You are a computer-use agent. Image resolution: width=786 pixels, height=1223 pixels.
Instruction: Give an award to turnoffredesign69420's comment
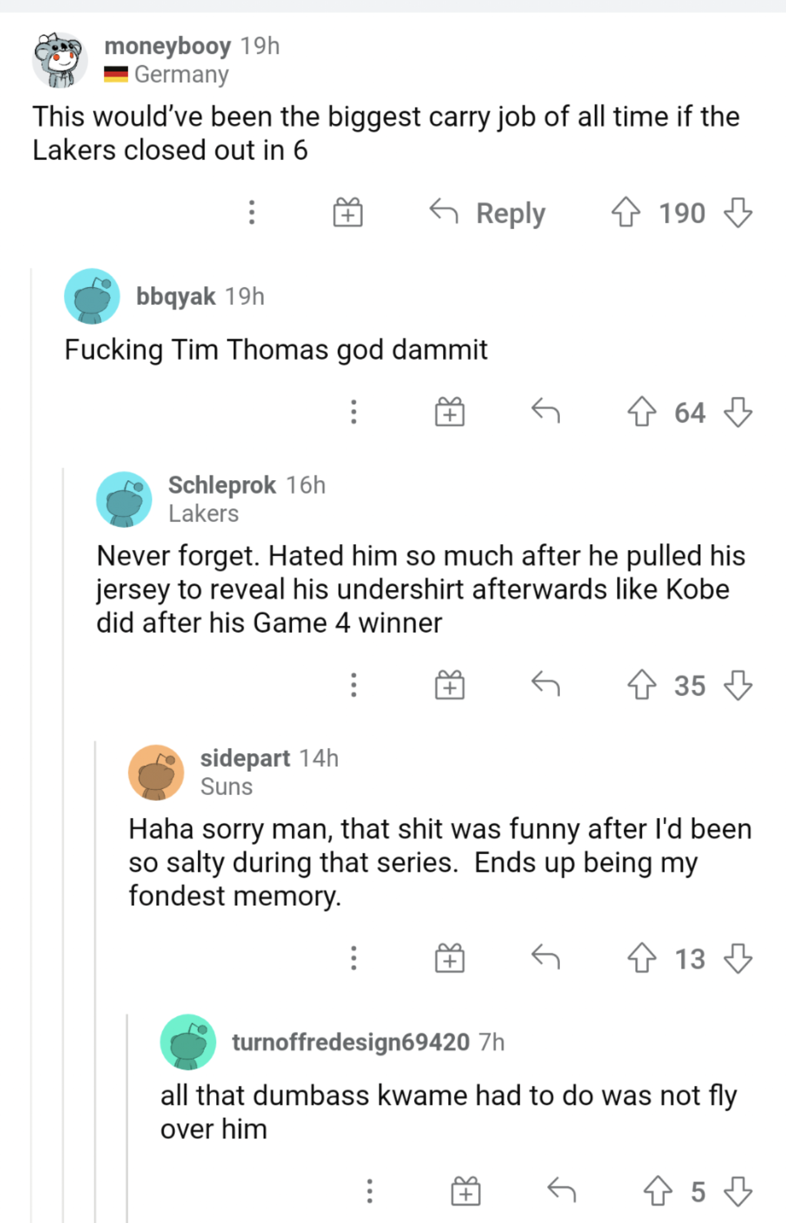click(465, 1191)
